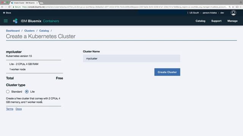Reload the page with refresh icon
The height and width of the screenshot is (136, 243).
point(9,7)
